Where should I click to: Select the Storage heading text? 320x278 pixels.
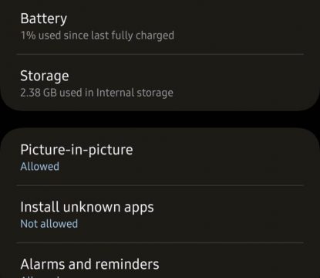click(45, 76)
